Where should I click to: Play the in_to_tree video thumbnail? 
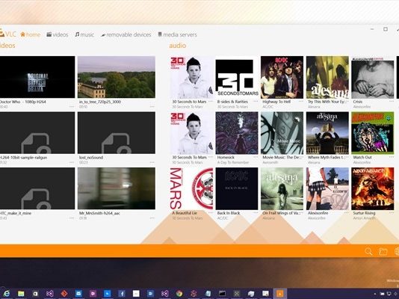[x=117, y=77]
